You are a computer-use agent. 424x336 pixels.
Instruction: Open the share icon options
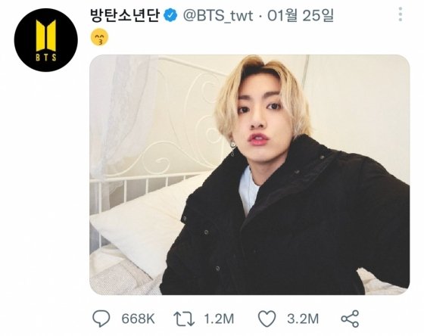coord(350,319)
